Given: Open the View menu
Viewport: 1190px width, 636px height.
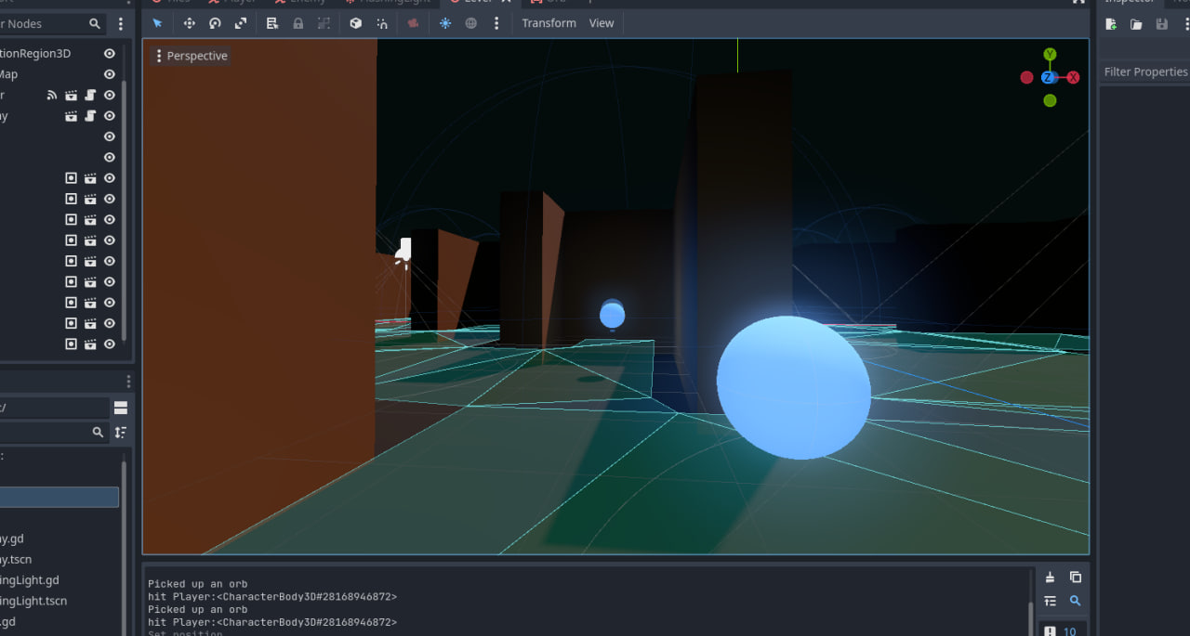Looking at the screenshot, I should click(x=602, y=23).
